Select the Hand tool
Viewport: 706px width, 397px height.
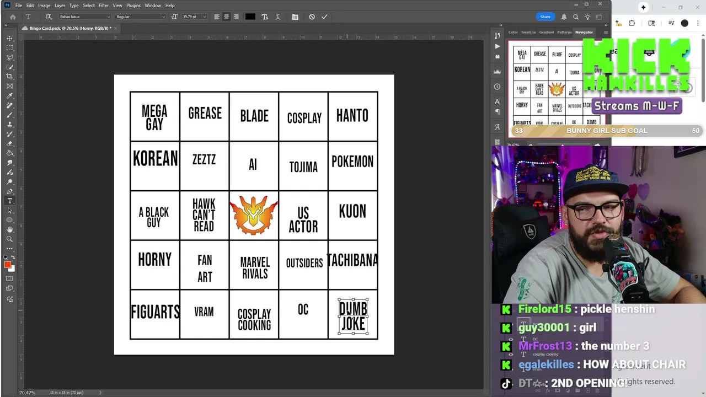(x=10, y=229)
